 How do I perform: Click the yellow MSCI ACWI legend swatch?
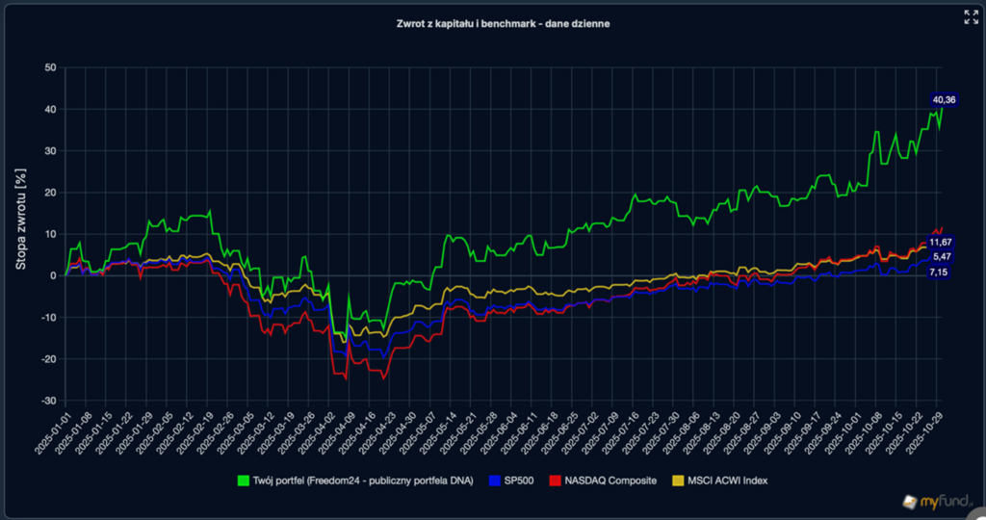tap(679, 480)
